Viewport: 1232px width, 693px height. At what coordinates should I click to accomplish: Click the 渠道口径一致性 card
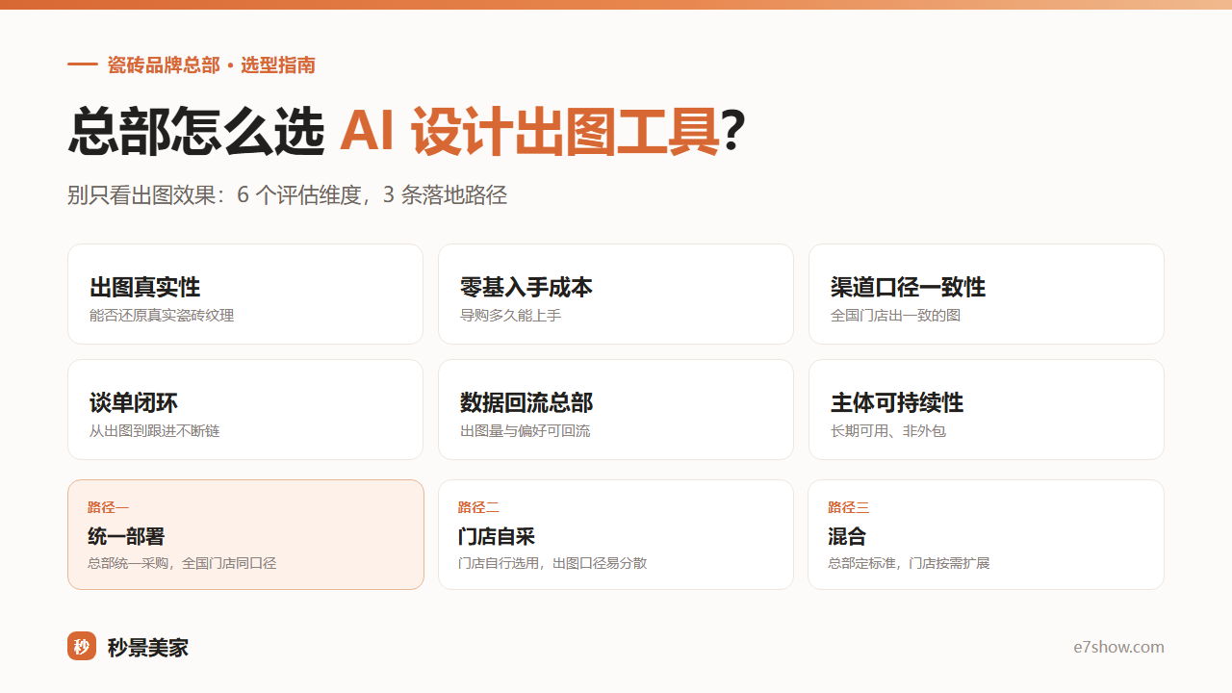987,294
